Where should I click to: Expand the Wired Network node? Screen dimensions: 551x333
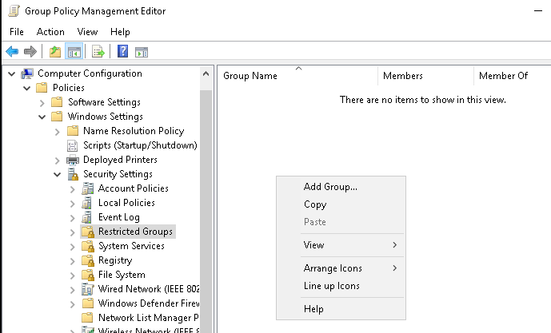[x=73, y=290]
